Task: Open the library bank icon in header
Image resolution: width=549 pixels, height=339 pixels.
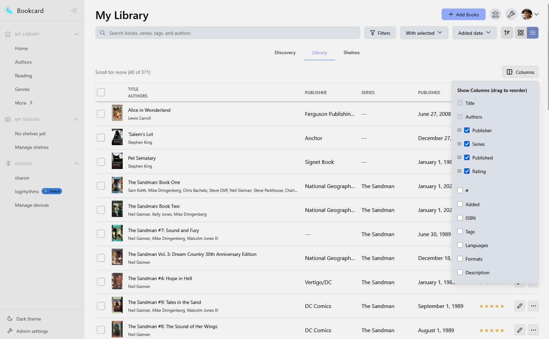Action: (495, 14)
